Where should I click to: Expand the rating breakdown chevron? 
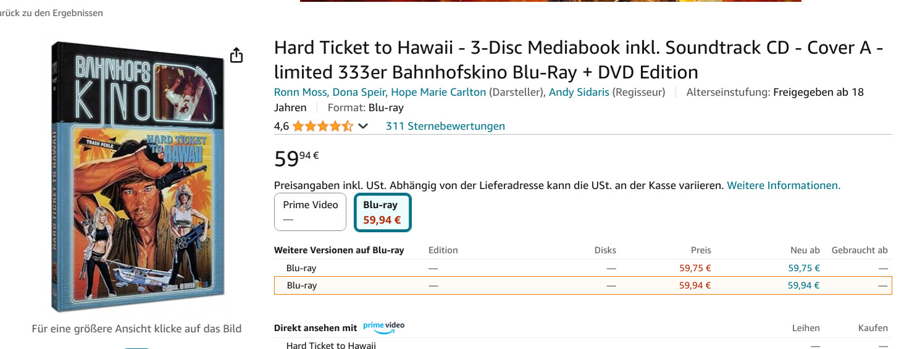click(363, 126)
